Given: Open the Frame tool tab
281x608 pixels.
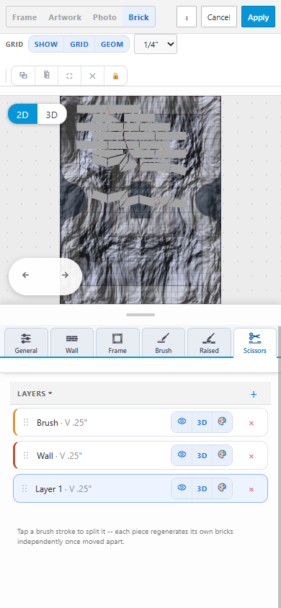Looking at the screenshot, I should tap(117, 342).
